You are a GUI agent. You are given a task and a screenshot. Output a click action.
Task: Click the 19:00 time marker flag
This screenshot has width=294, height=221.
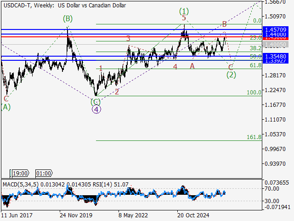click(x=20, y=173)
